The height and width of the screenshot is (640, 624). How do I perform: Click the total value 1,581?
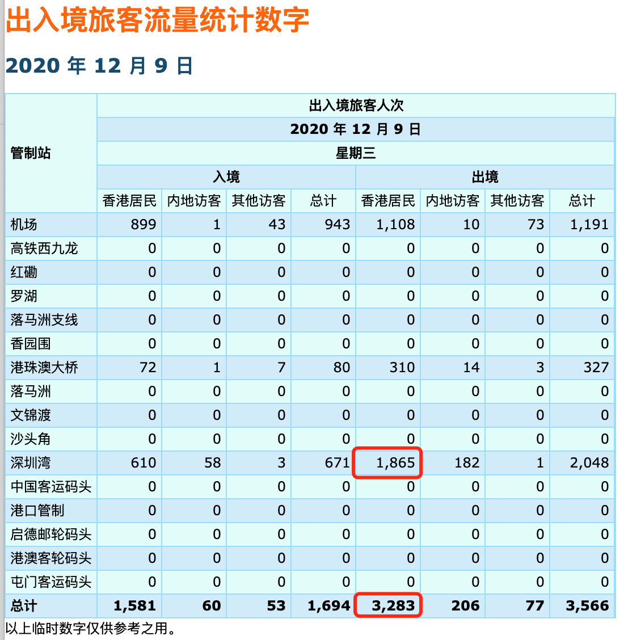coord(134,606)
